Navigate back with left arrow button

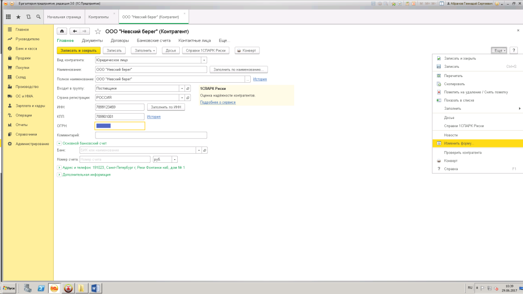pos(75,31)
